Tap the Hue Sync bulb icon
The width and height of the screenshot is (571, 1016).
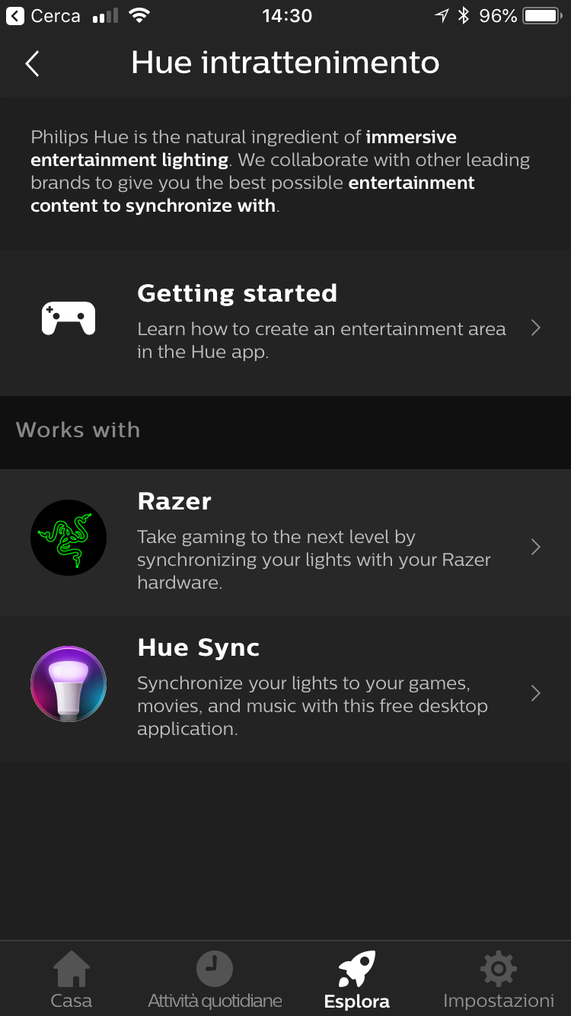pyautogui.click(x=69, y=684)
